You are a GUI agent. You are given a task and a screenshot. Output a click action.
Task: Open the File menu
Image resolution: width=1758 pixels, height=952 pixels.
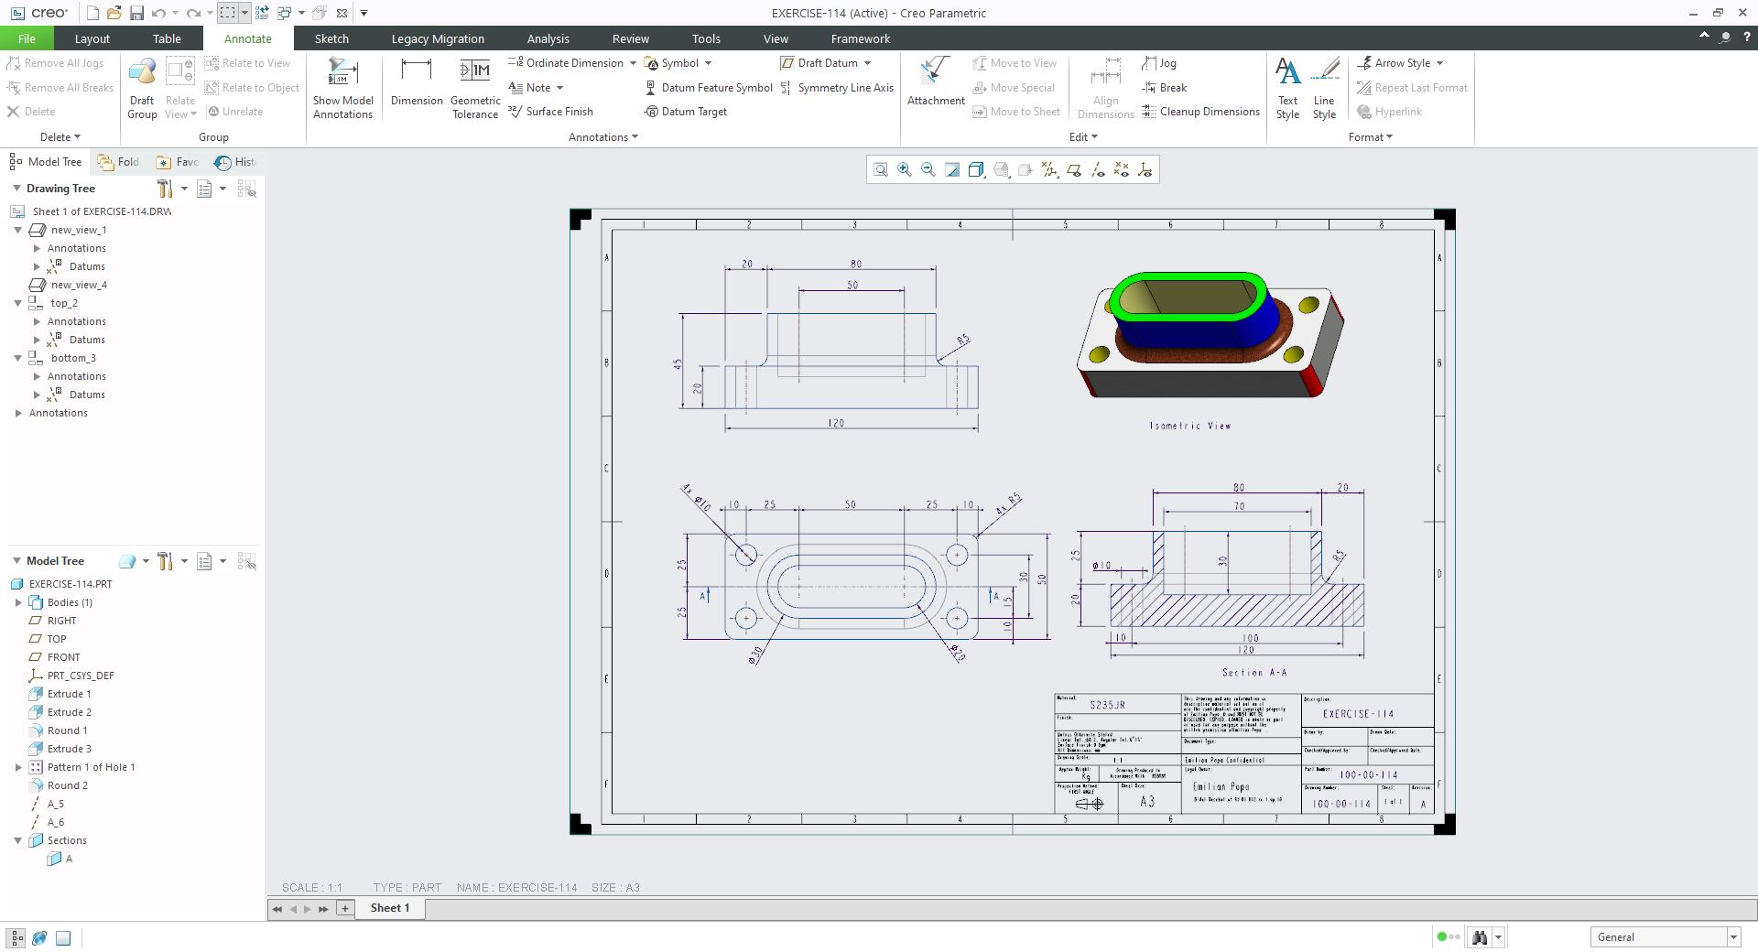coord(27,38)
